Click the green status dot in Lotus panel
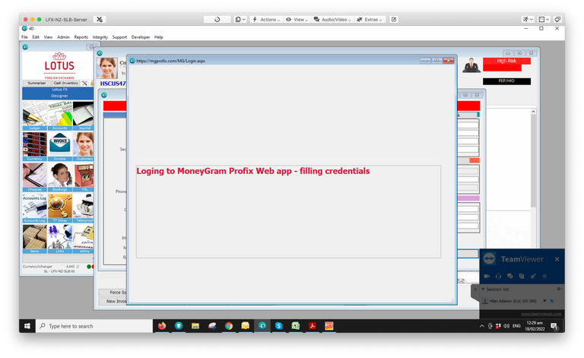 tap(89, 267)
